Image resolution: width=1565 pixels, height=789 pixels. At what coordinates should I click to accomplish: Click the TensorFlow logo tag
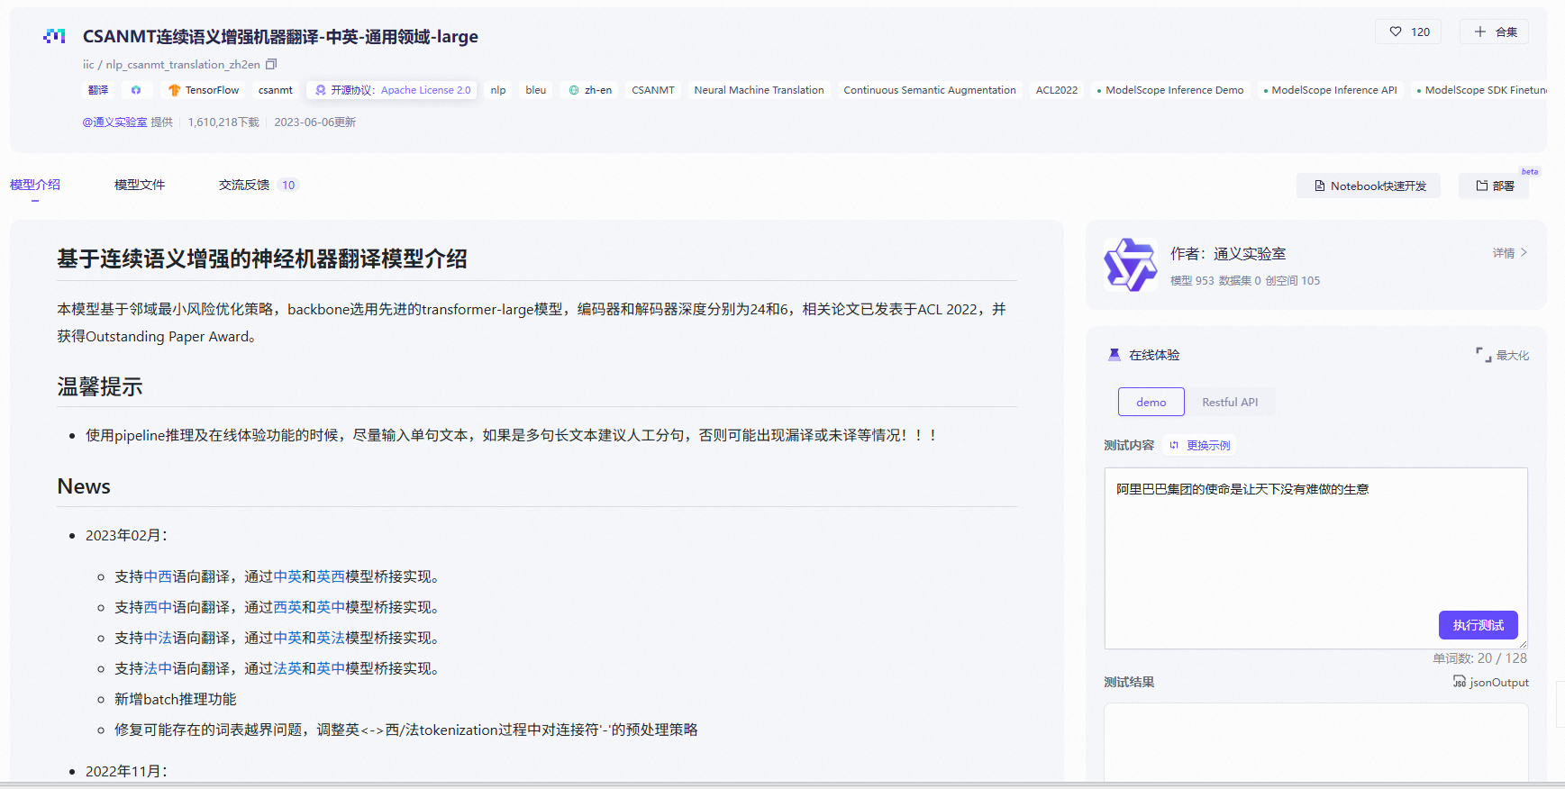175,90
